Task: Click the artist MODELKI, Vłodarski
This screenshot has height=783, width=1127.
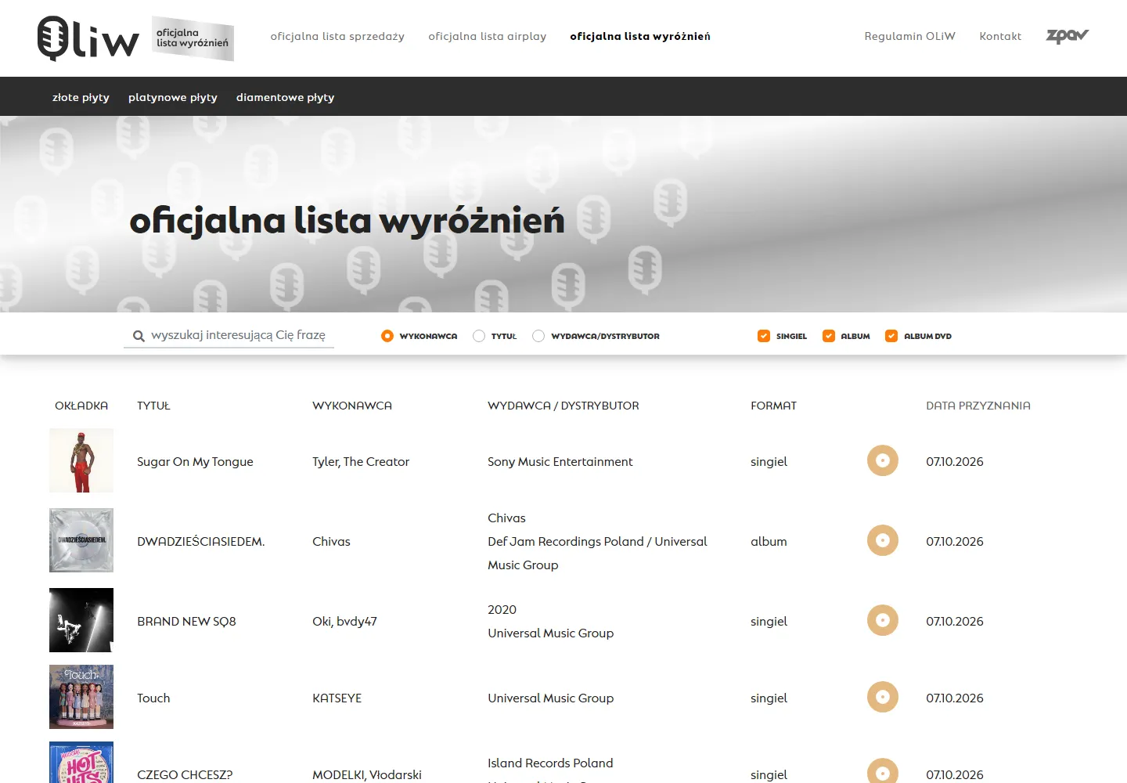Action: coord(367,775)
